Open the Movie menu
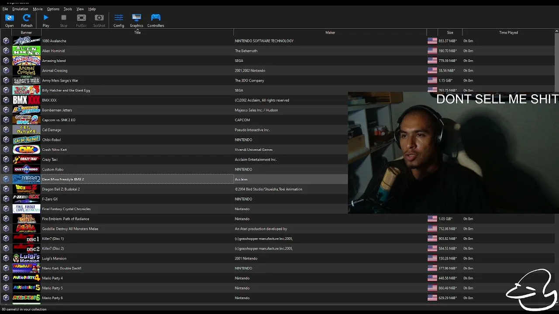The height and width of the screenshot is (314, 559). pyautogui.click(x=38, y=9)
